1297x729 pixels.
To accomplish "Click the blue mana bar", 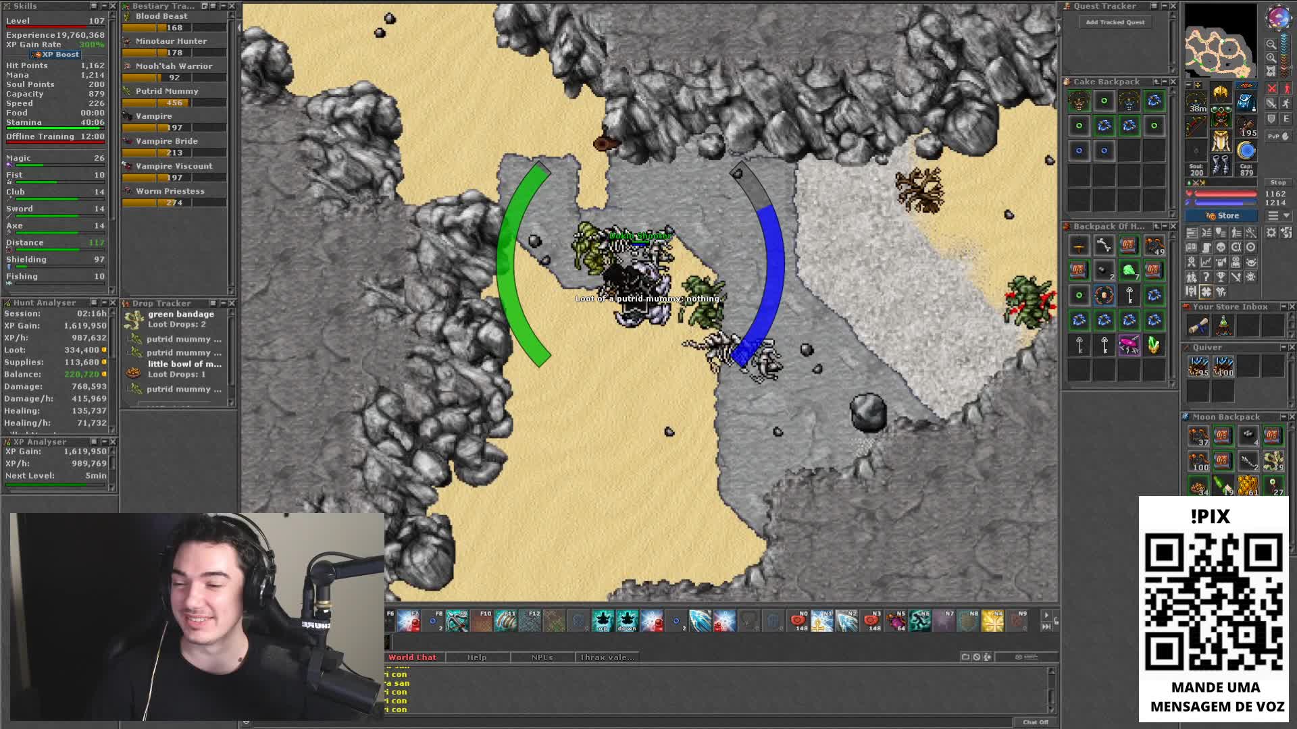I will [1225, 202].
